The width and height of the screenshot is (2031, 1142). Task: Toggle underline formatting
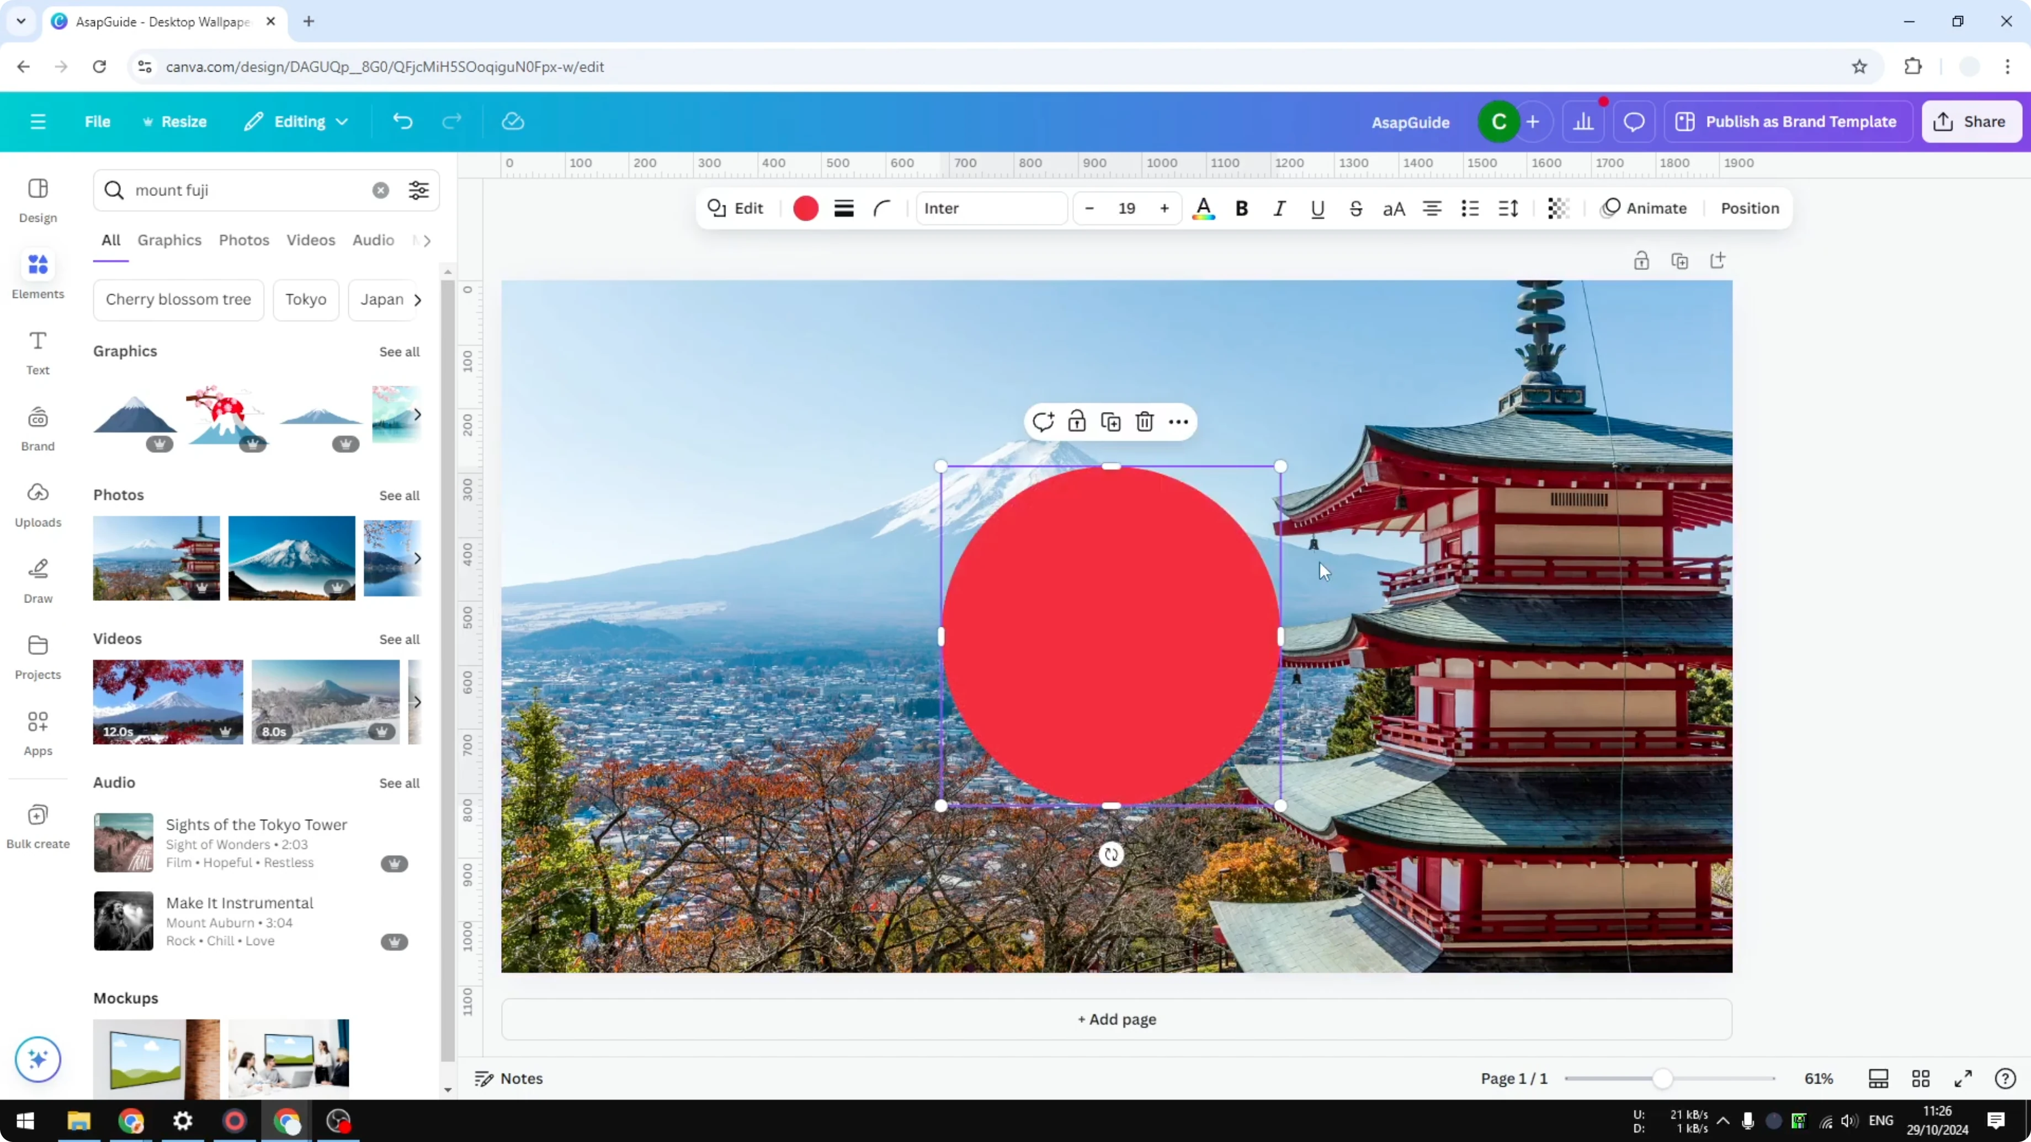pyautogui.click(x=1317, y=208)
